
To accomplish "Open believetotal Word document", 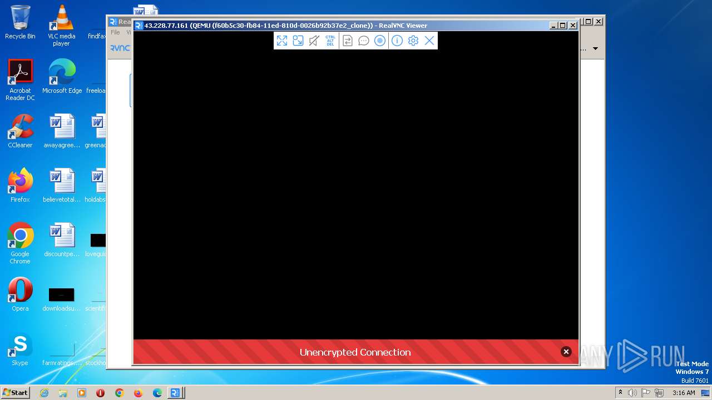I will 62,186.
